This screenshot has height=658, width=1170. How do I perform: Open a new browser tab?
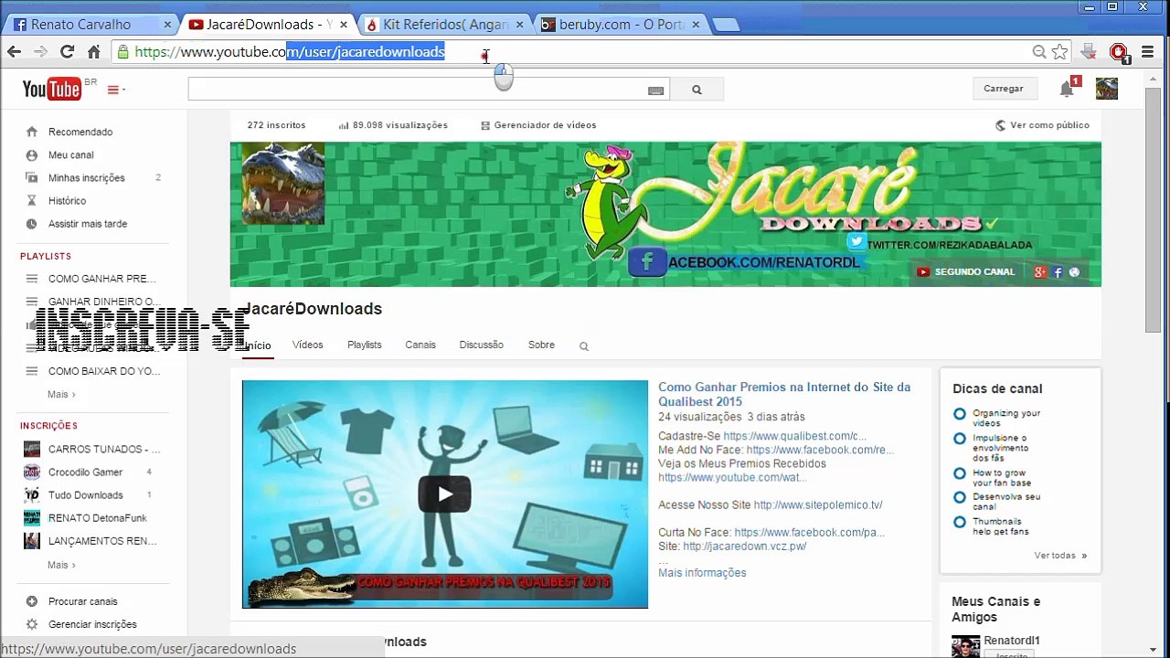click(x=726, y=25)
